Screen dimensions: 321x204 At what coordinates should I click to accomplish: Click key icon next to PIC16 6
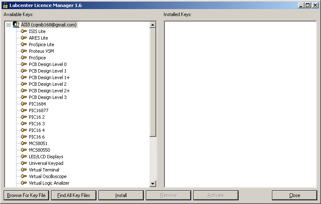point(24,136)
